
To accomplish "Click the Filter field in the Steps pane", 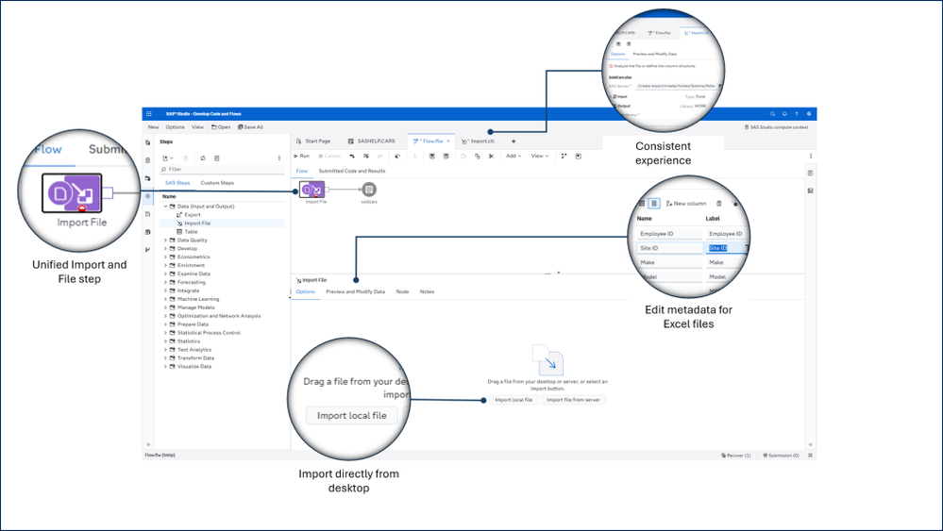I will click(x=222, y=170).
